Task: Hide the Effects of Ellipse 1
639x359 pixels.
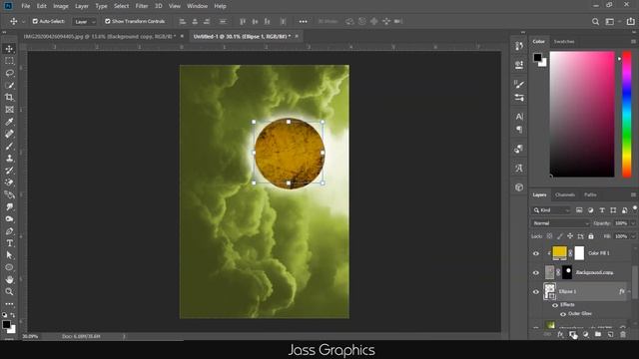Action: click(555, 305)
